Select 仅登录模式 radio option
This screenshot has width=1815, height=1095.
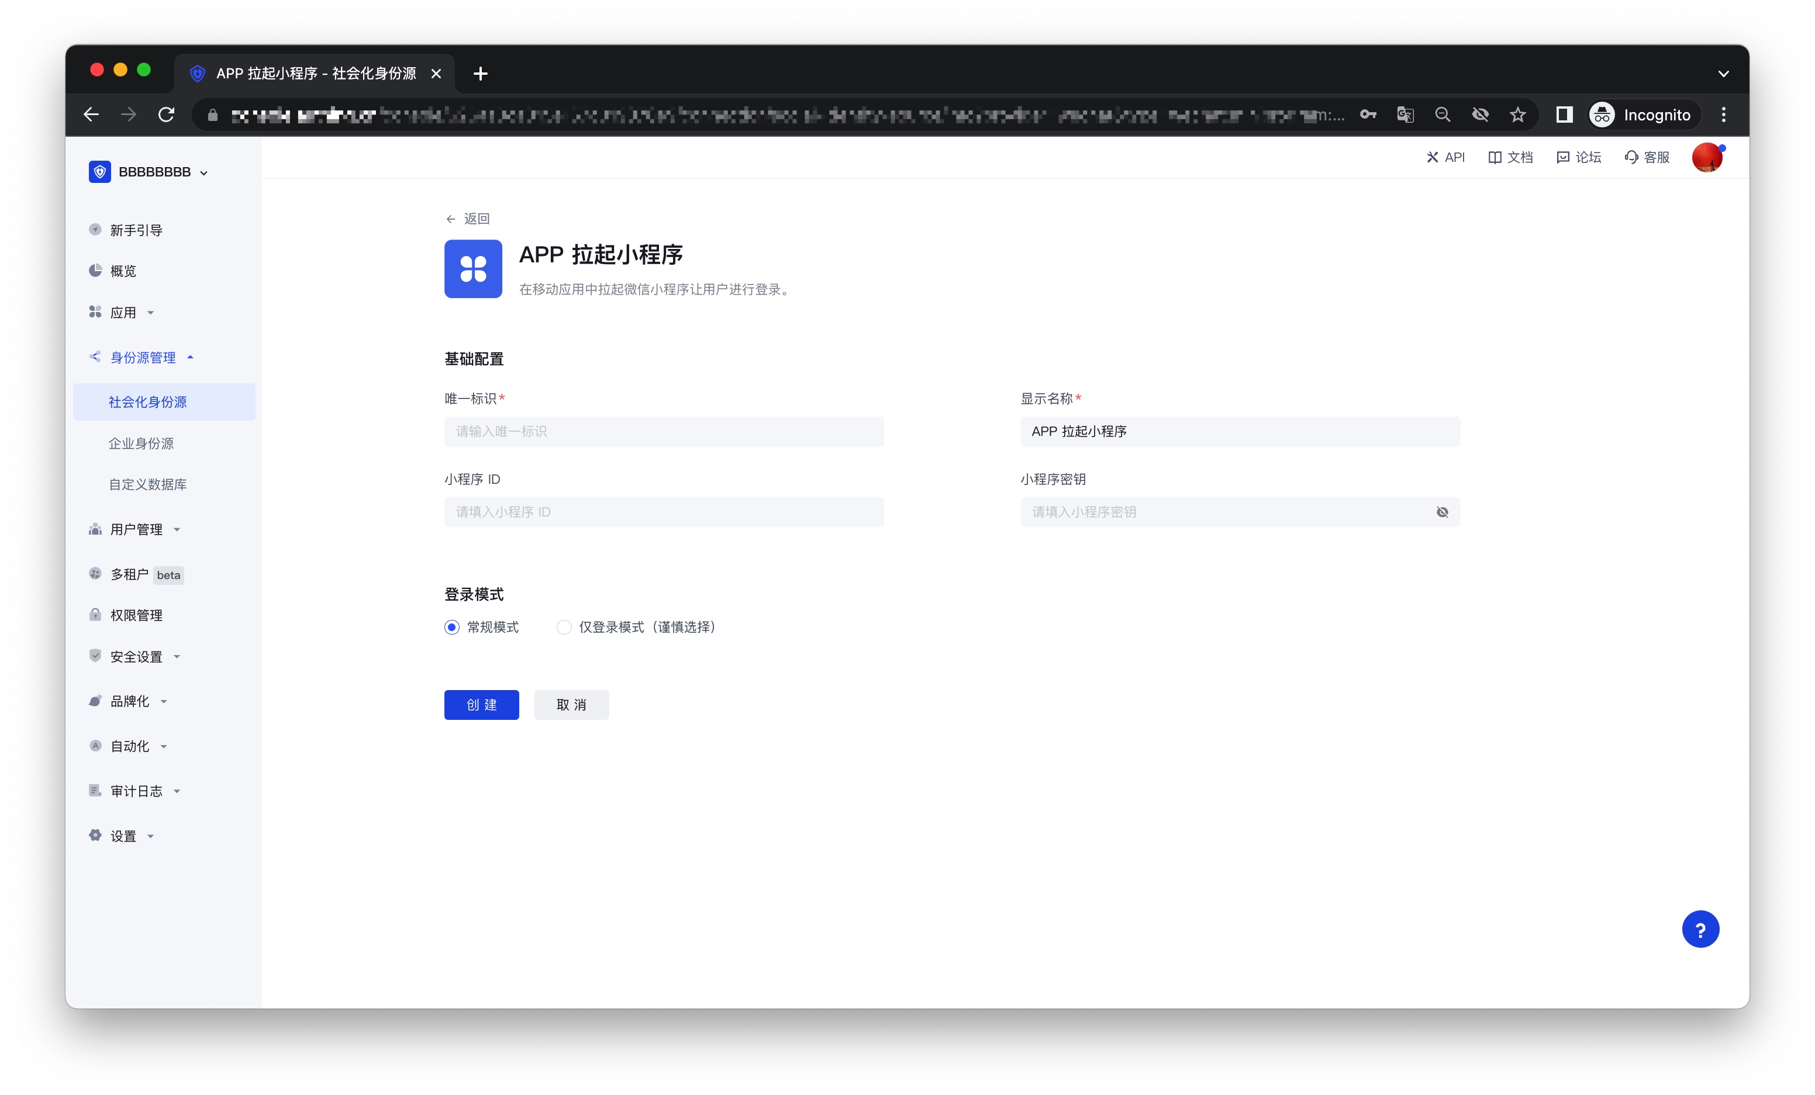pos(564,627)
